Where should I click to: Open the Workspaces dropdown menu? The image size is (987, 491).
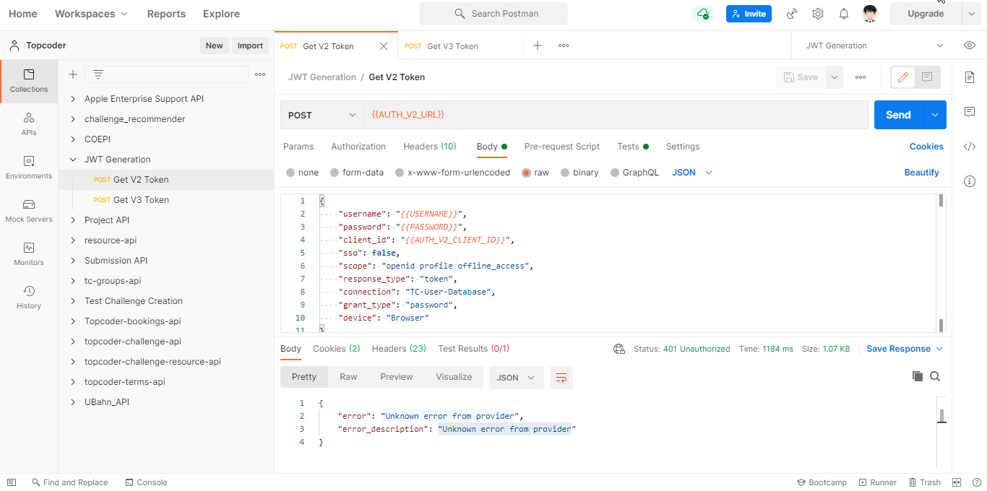pyautogui.click(x=91, y=14)
